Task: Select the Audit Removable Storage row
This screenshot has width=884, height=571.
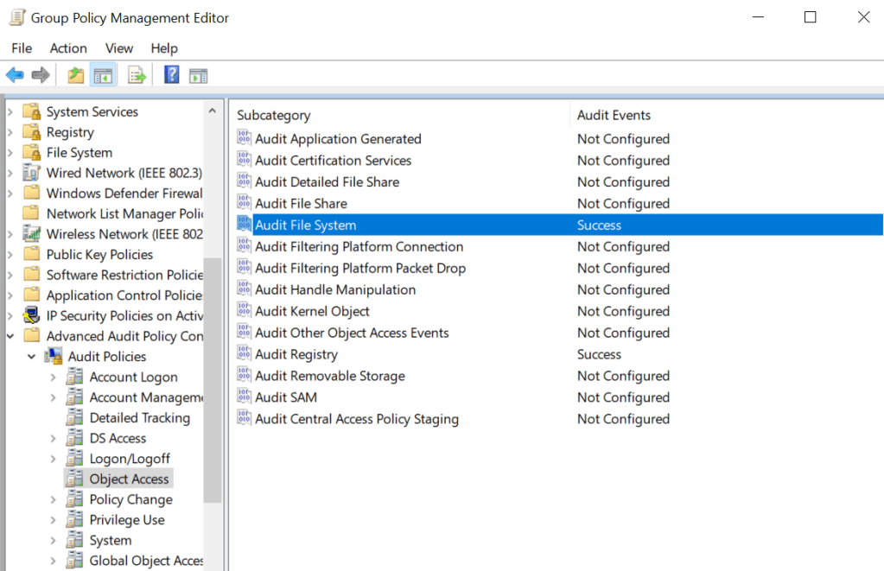Action: [x=329, y=376]
